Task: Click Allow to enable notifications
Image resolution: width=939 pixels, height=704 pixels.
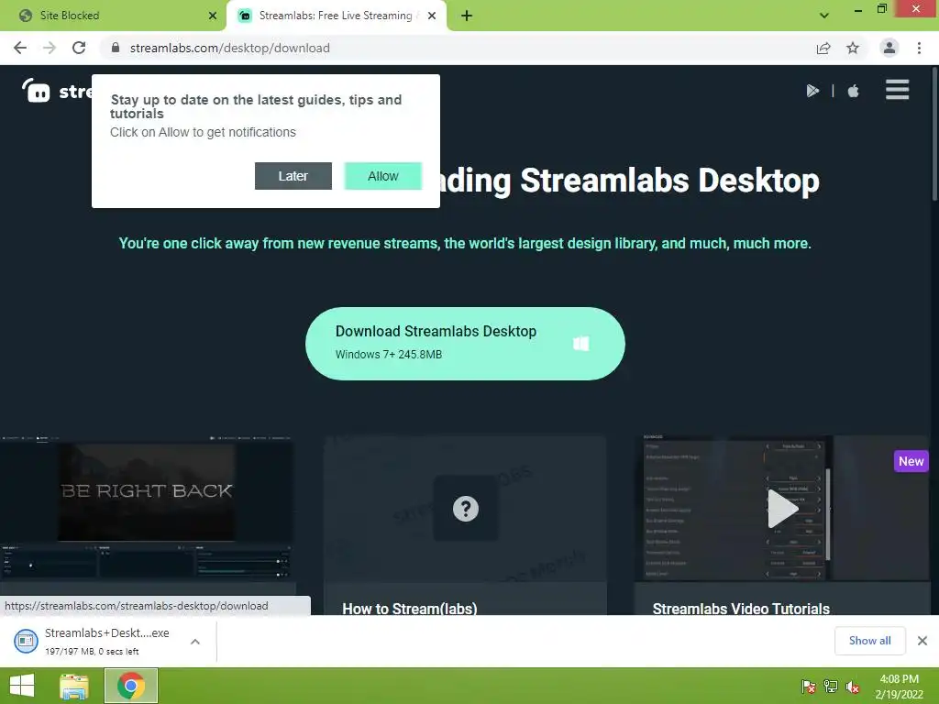Action: 382,176
